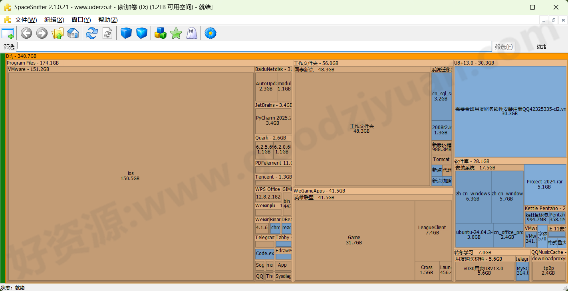Toggle free space display with the ghost icon

[x=192, y=33]
